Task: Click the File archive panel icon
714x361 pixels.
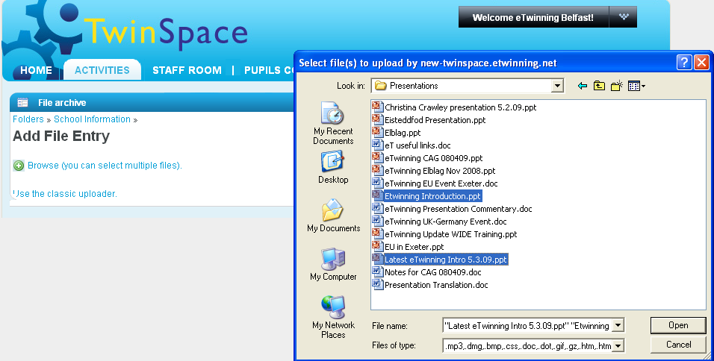Action: pyautogui.click(x=22, y=103)
